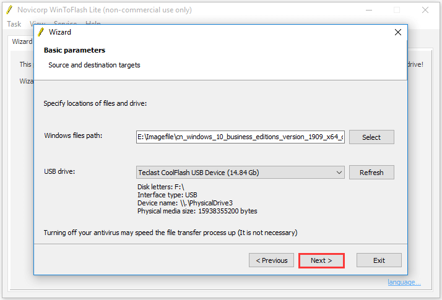
Task: Go back with the Previous button
Action: tap(272, 260)
